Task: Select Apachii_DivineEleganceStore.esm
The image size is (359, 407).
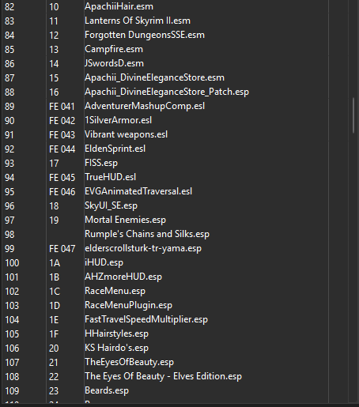Action: tap(154, 77)
